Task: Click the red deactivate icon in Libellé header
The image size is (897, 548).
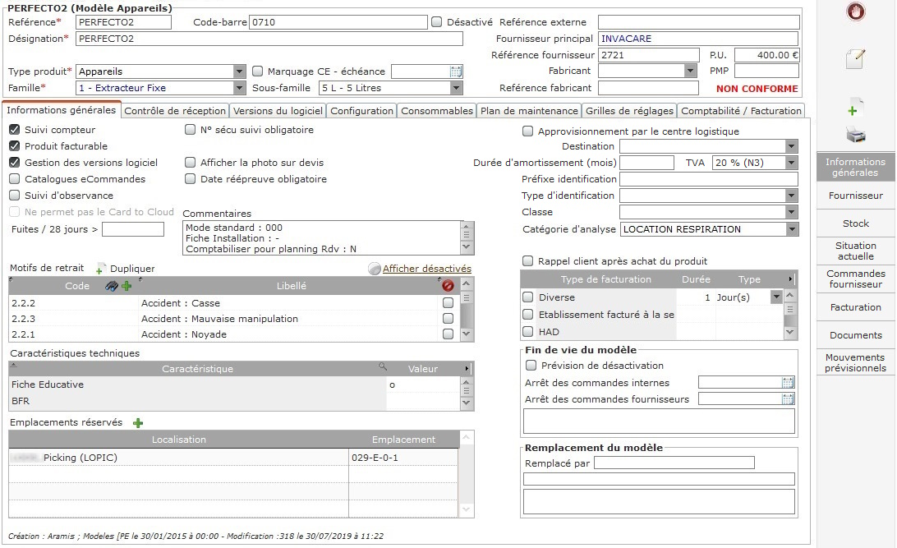Action: [448, 285]
